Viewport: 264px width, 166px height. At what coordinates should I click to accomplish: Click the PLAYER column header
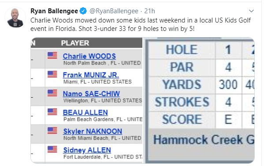pyautogui.click(x=75, y=43)
